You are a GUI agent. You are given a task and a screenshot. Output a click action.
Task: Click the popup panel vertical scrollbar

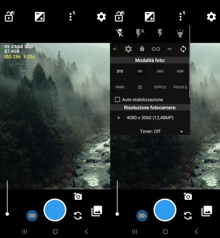pos(190,61)
